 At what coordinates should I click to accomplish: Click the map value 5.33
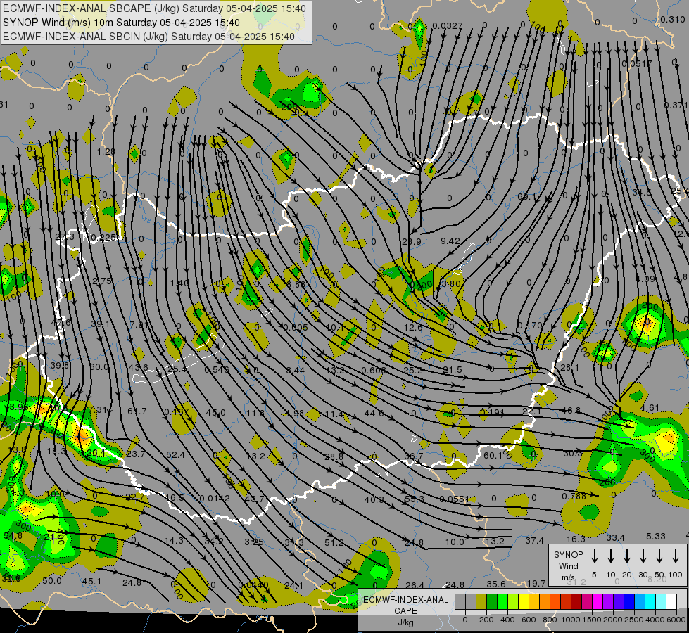pyautogui.click(x=656, y=537)
